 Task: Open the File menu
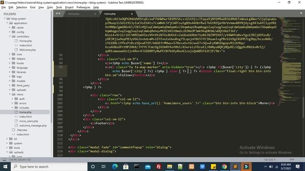[x=3, y=8]
